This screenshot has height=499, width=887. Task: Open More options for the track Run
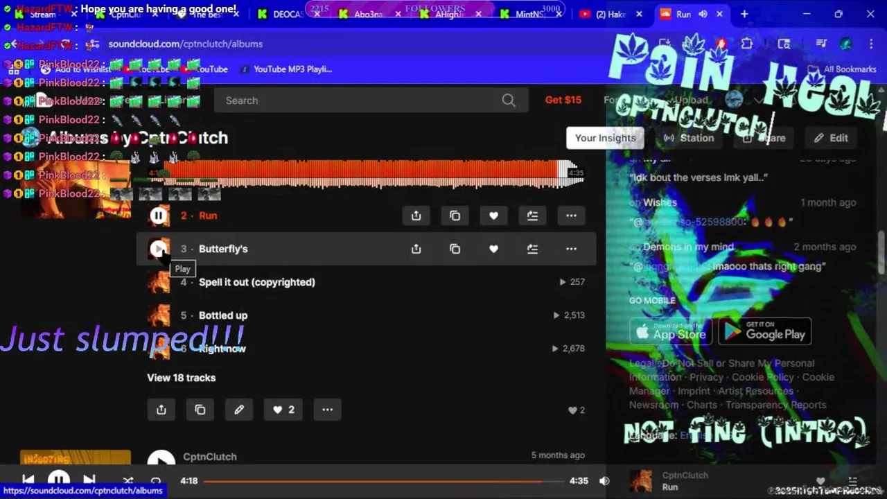point(571,216)
